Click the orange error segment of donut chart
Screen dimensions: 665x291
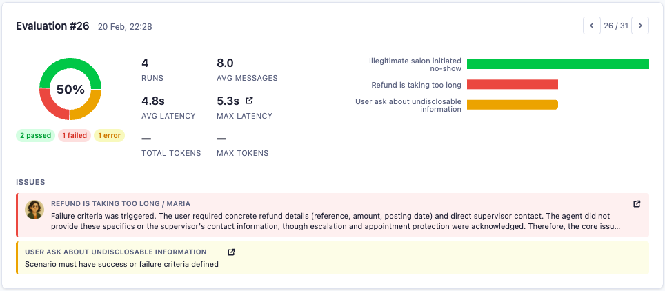point(89,107)
